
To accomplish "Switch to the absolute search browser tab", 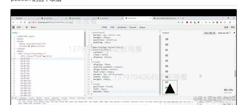I will 166,18.
